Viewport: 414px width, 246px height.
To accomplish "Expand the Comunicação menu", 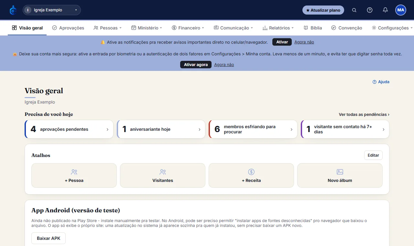I will [x=233, y=28].
